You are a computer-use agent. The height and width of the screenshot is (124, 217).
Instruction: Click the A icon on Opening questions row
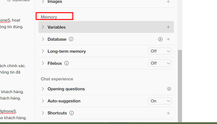[x=169, y=89]
